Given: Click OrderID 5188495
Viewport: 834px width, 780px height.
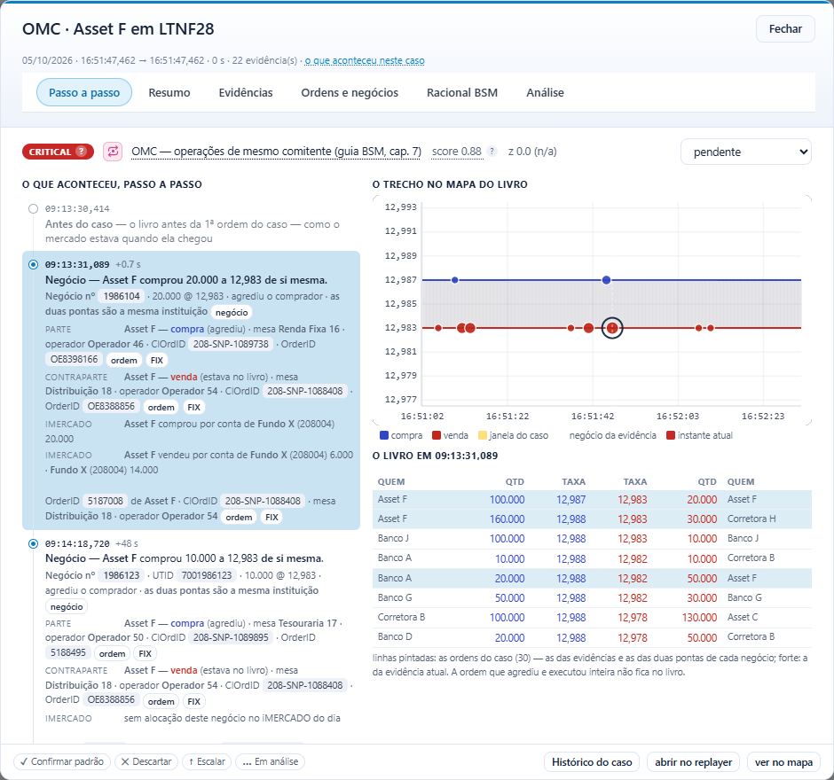Looking at the screenshot, I should coord(68,652).
